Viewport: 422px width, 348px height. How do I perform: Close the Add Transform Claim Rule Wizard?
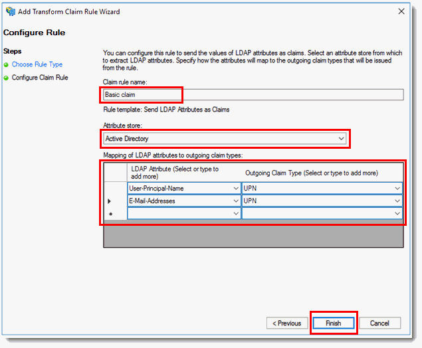pyautogui.click(x=401, y=11)
